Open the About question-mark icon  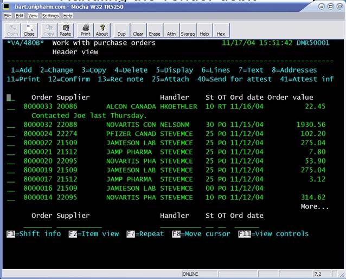point(102,30)
